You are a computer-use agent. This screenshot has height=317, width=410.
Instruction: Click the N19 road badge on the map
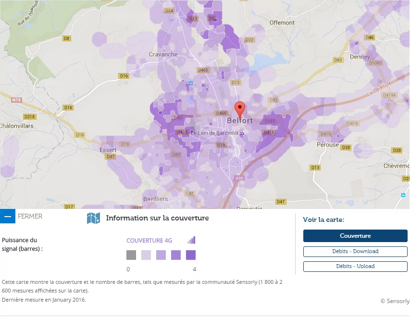click(16, 100)
